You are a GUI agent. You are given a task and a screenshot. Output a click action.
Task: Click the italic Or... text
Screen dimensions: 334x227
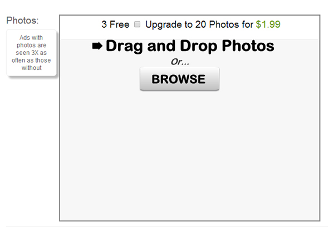point(180,62)
